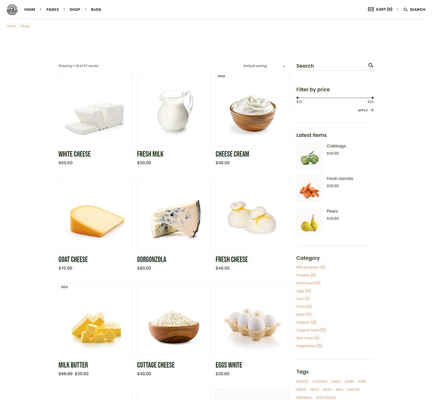Expand the Default sorting dropdown
Image resolution: width=432 pixels, height=400 pixels.
tap(264, 66)
